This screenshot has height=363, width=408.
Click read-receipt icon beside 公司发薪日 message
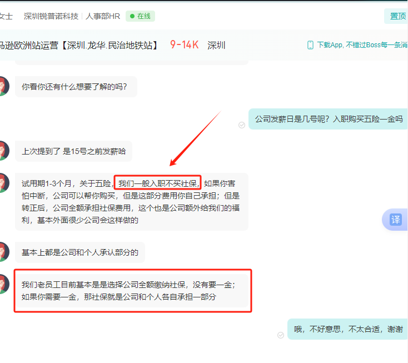coord(241,125)
